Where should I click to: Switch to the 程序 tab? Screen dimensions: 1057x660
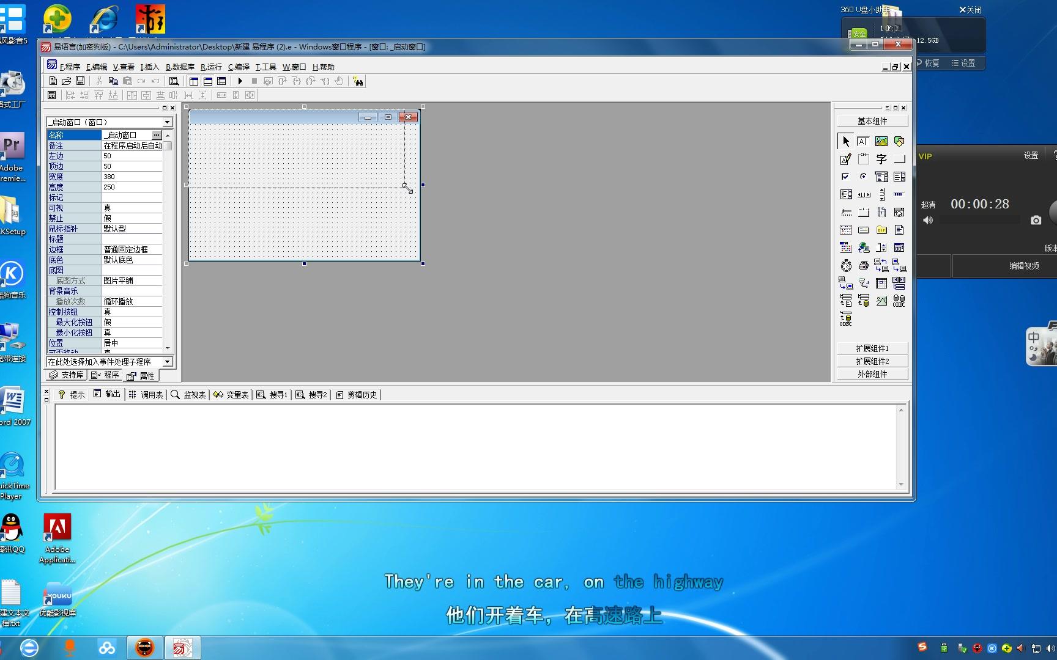coord(105,375)
